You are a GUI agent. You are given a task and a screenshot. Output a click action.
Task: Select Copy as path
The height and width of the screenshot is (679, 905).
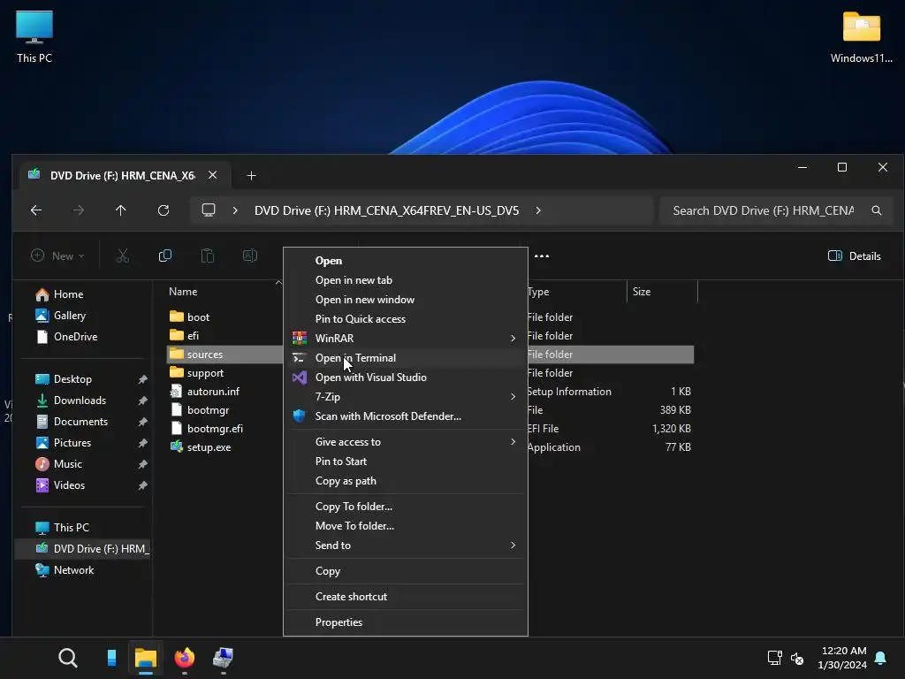point(406,481)
